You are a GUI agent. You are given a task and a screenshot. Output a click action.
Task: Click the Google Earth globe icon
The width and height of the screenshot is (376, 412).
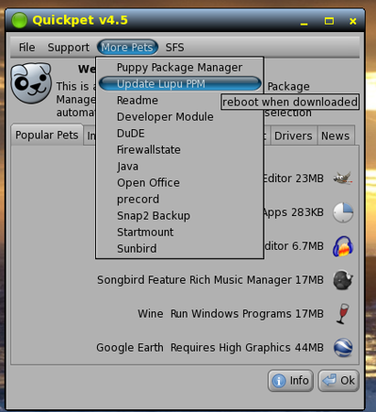343,348
